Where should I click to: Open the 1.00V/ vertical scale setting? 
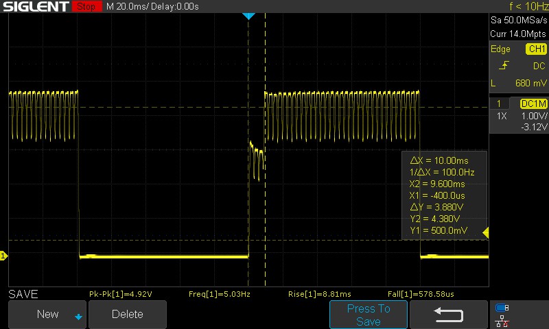pos(534,116)
